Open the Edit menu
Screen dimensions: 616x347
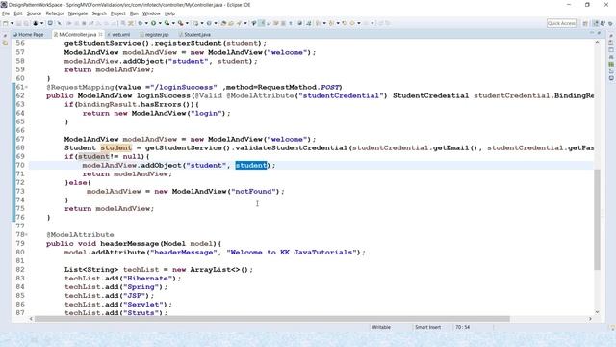pyautogui.click(x=18, y=13)
